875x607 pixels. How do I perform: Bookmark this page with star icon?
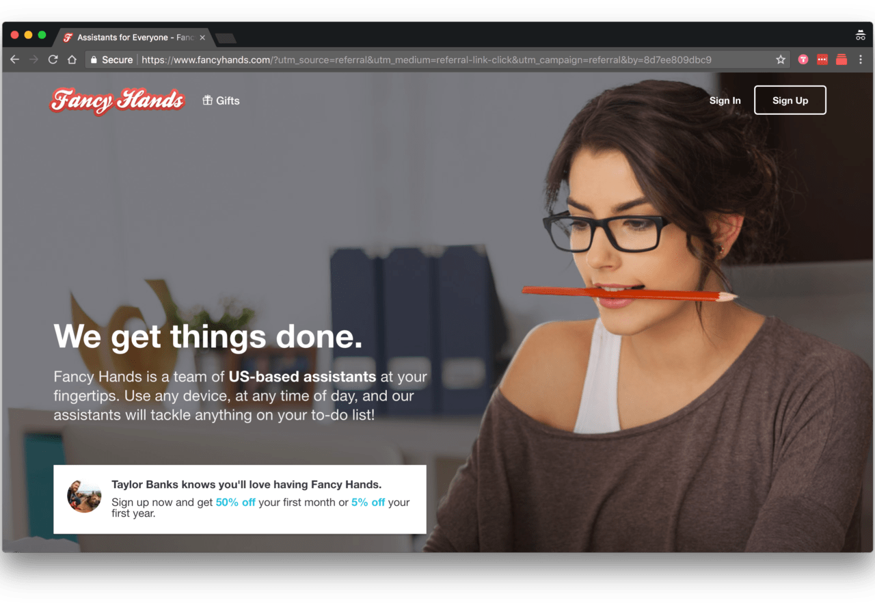(x=781, y=60)
